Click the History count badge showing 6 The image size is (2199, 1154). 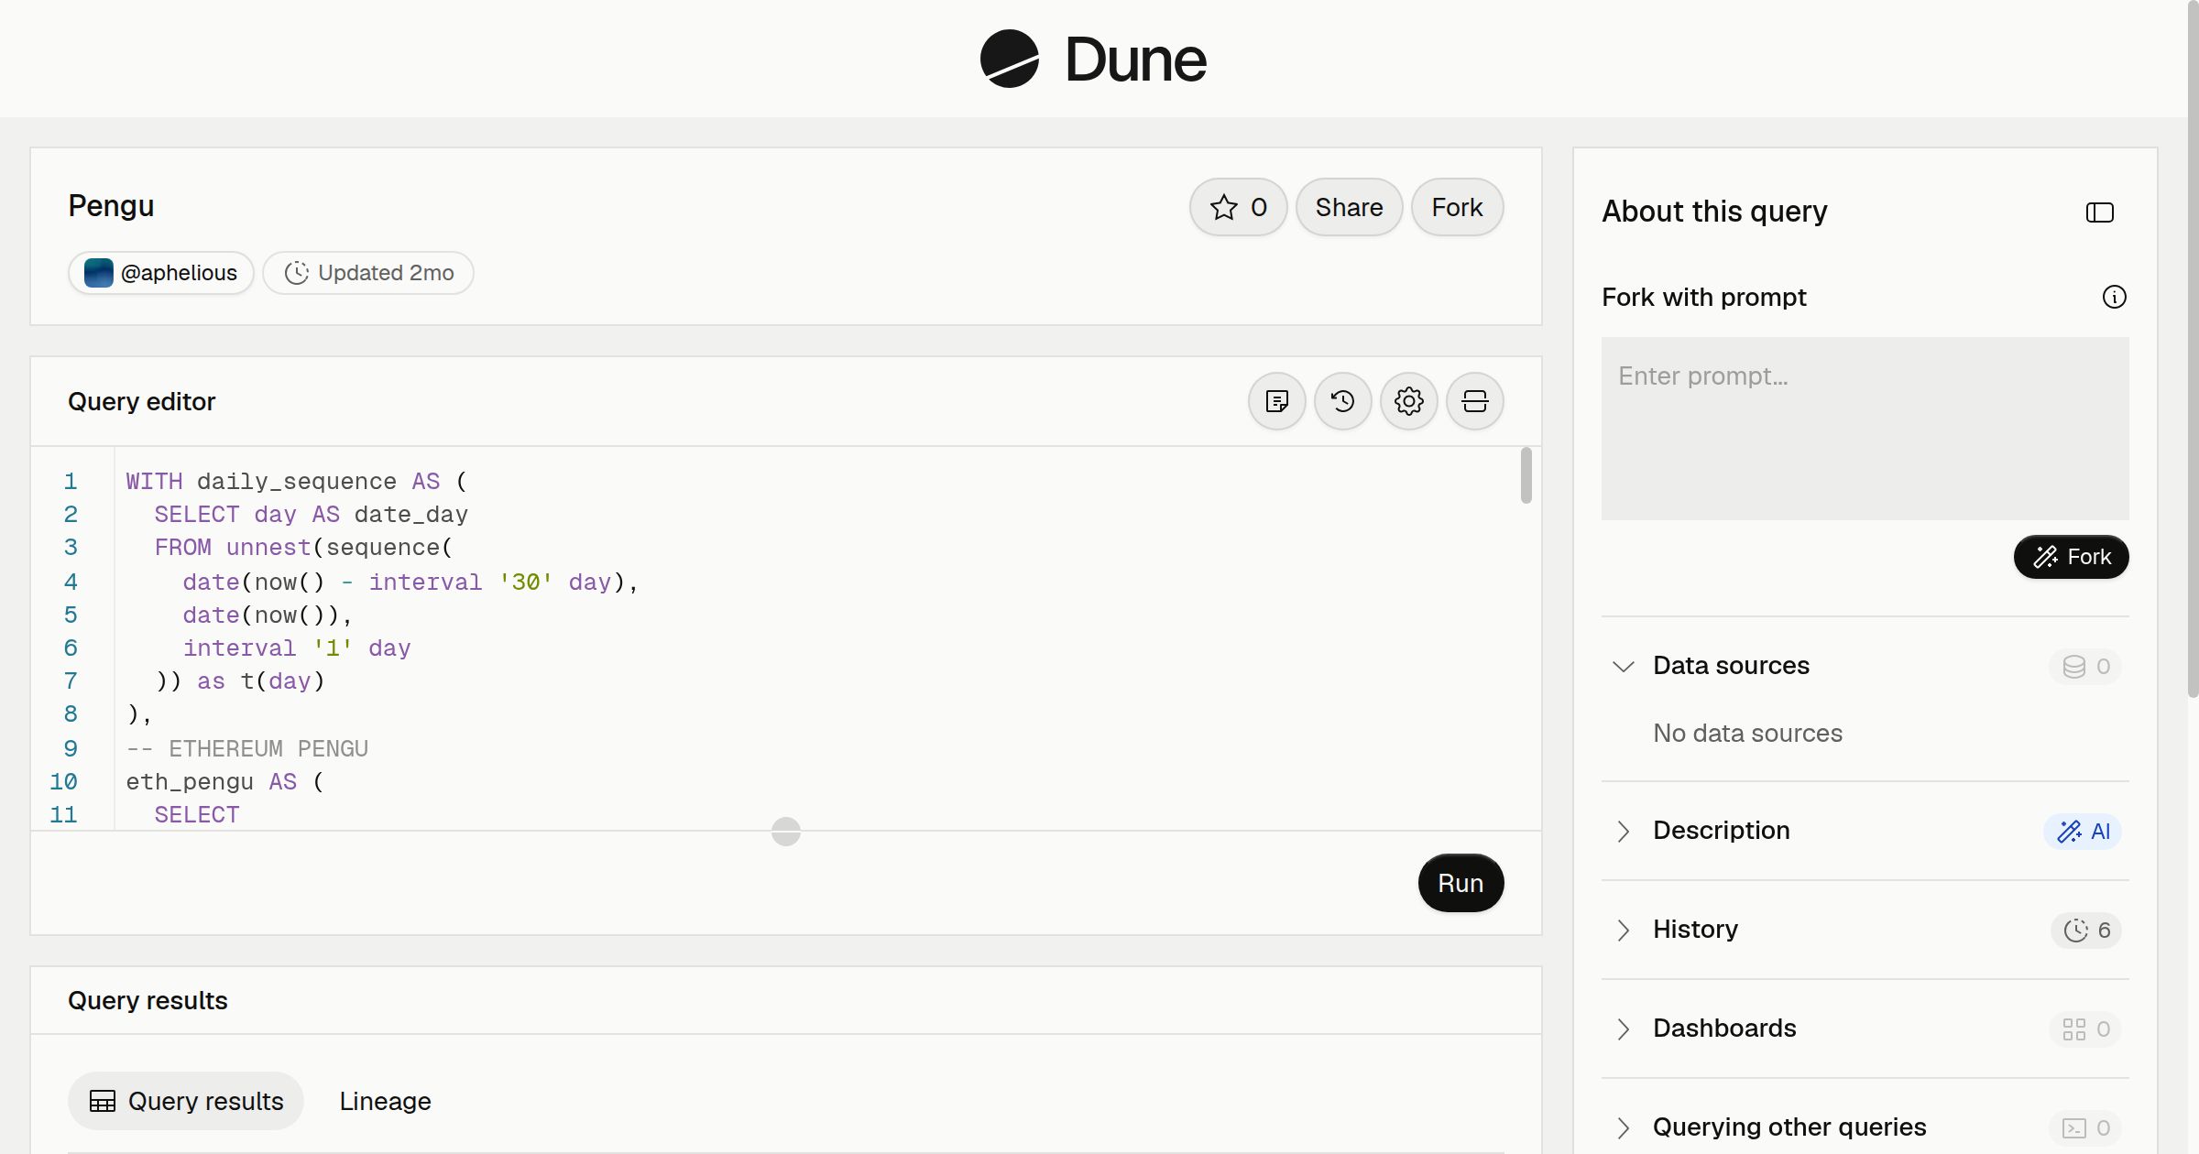2086,931
